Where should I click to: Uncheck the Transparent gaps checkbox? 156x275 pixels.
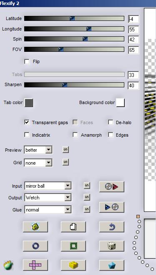click(x=27, y=122)
